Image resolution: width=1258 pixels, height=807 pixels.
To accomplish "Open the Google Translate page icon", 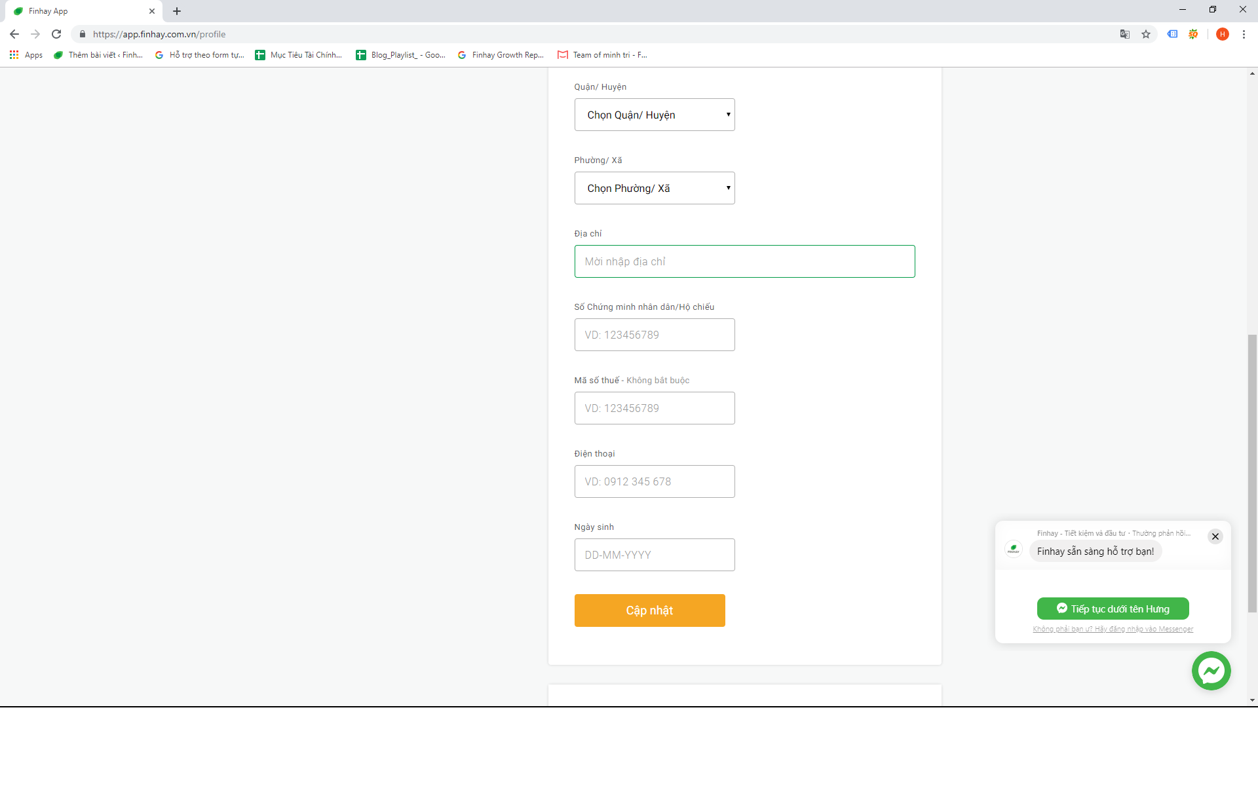I will [x=1125, y=34].
